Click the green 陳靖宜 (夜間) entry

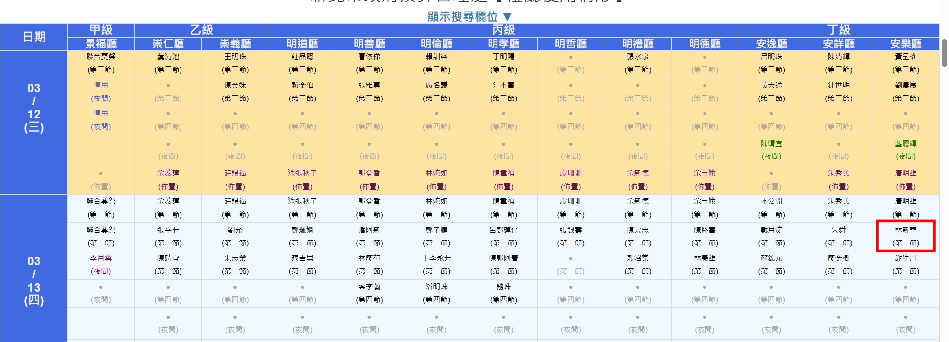coord(771,149)
